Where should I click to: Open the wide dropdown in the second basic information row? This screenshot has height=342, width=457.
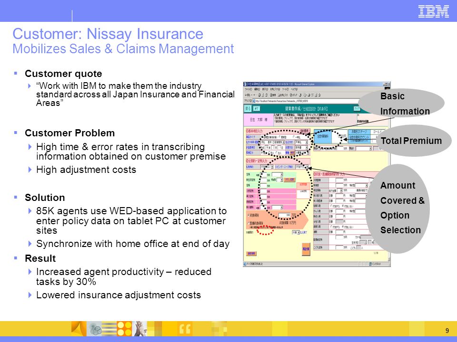pyautogui.click(x=272, y=142)
